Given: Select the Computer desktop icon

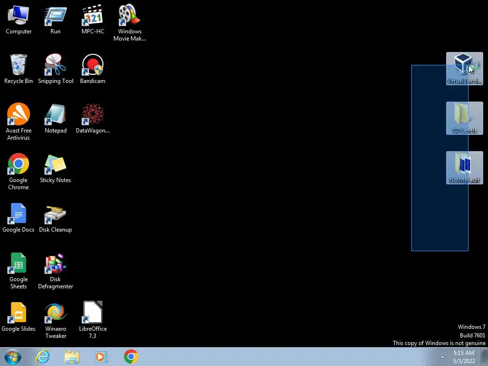Looking at the screenshot, I should click(19, 19).
